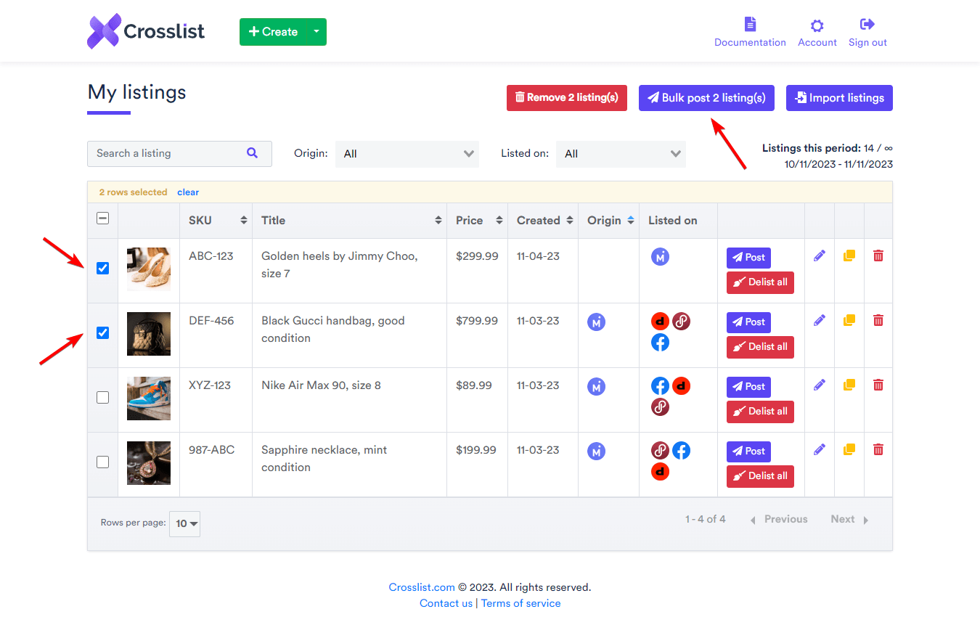The image size is (980, 617).
Task: Delete the Black Gucci handbag listing
Action: click(878, 320)
